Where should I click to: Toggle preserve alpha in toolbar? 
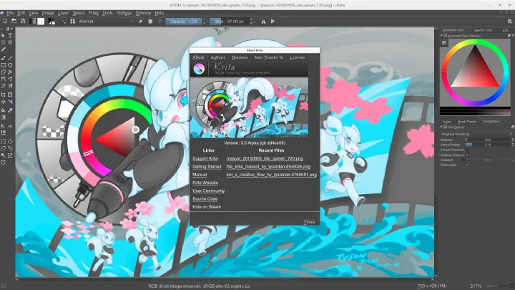pyautogui.click(x=150, y=21)
